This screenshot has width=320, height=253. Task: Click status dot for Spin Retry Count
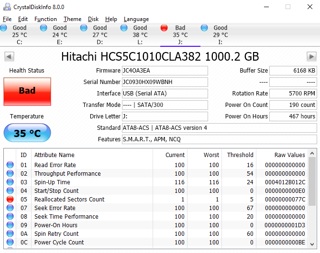pos(10,233)
